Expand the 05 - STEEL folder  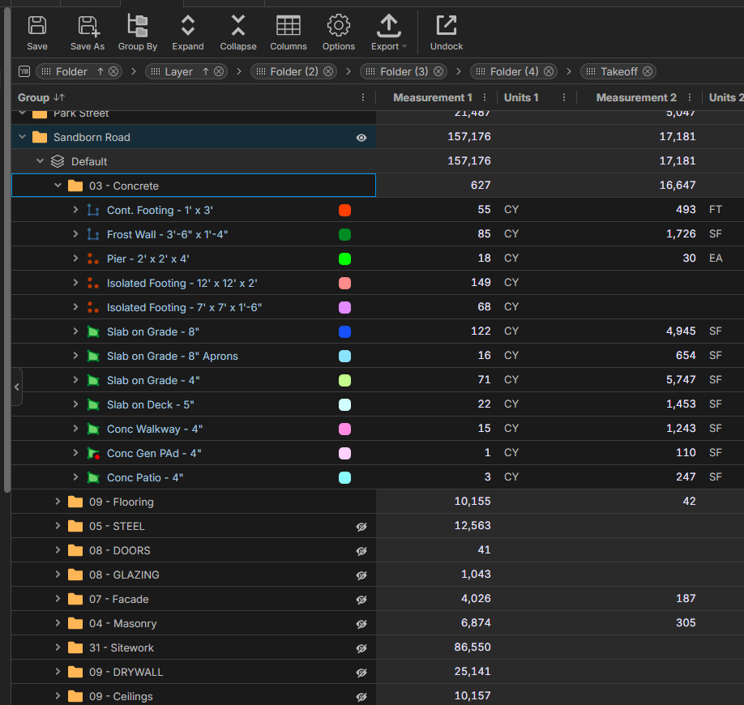pyautogui.click(x=58, y=526)
